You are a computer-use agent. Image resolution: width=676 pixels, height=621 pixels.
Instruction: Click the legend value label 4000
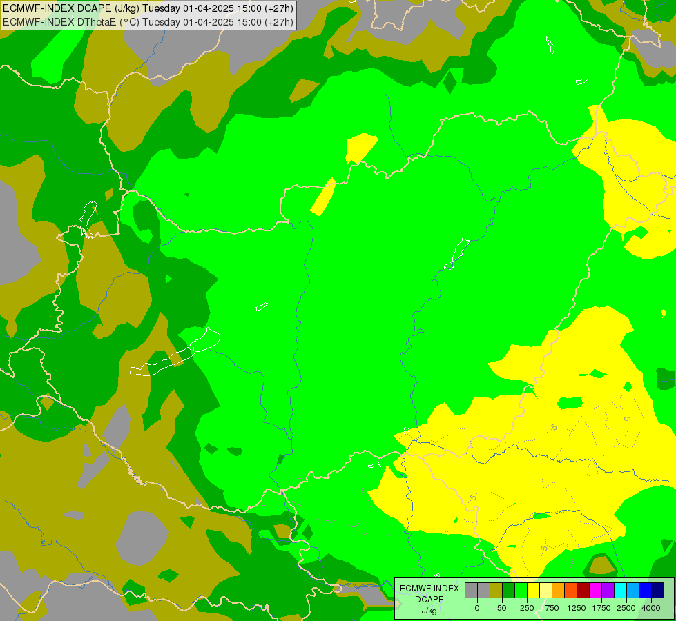[651, 608]
